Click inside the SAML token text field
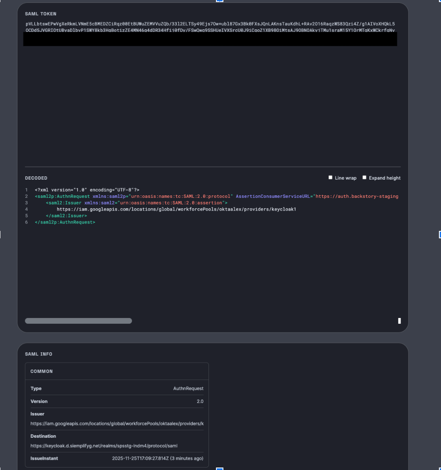This screenshot has width=441, height=470. (x=210, y=99)
